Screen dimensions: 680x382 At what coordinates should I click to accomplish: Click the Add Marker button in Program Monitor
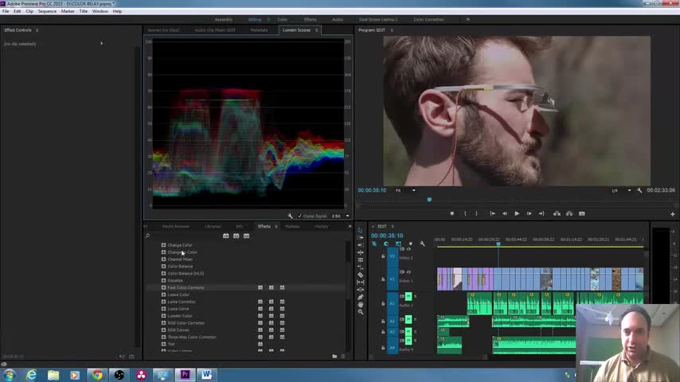coord(451,213)
